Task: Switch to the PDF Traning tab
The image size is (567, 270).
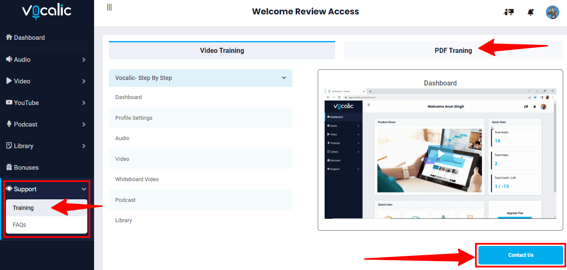Action: pyautogui.click(x=453, y=50)
